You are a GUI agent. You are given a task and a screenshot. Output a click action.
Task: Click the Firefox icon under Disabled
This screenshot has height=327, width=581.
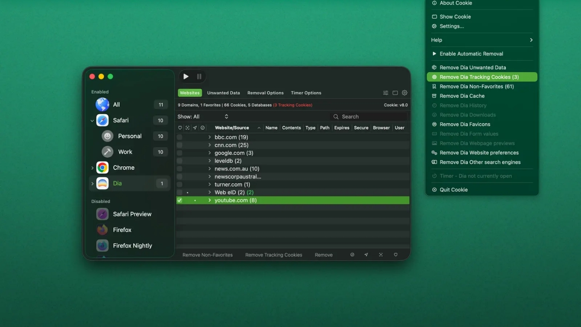(103, 230)
